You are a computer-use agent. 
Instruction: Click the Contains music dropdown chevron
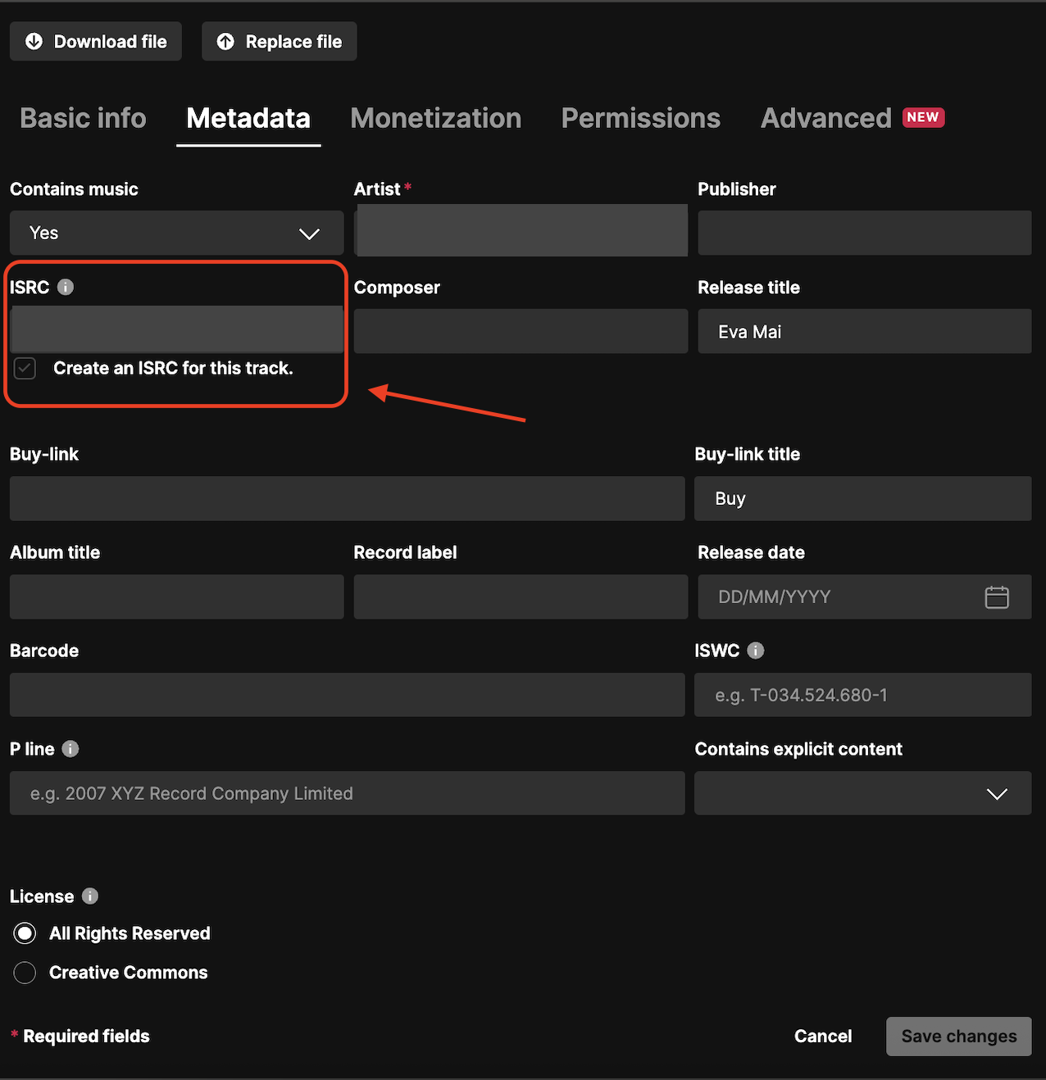point(309,234)
